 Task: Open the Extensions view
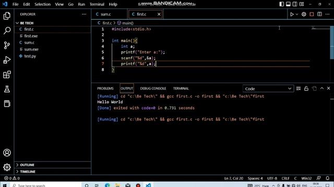coord(7,74)
